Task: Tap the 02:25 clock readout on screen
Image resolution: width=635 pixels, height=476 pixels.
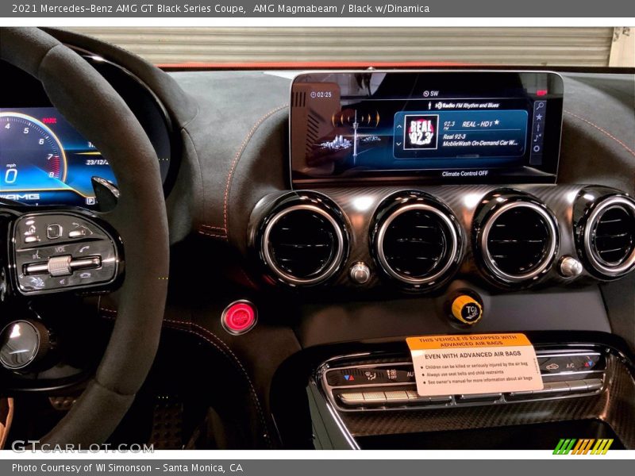Action: (x=321, y=94)
